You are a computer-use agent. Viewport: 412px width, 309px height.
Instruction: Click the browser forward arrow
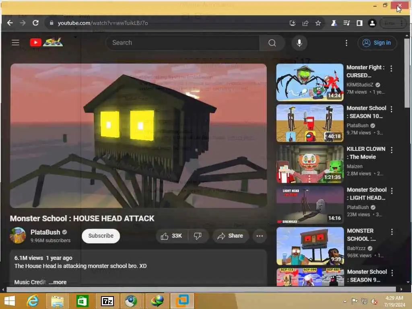pyautogui.click(x=23, y=23)
